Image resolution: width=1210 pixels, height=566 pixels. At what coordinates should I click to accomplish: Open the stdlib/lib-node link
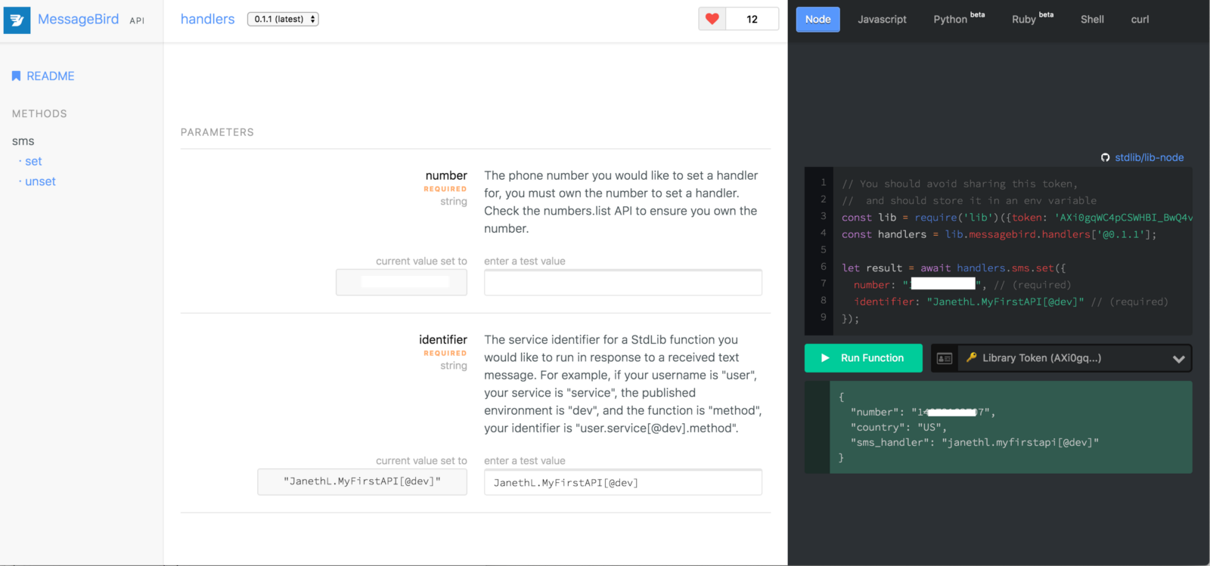click(x=1149, y=158)
